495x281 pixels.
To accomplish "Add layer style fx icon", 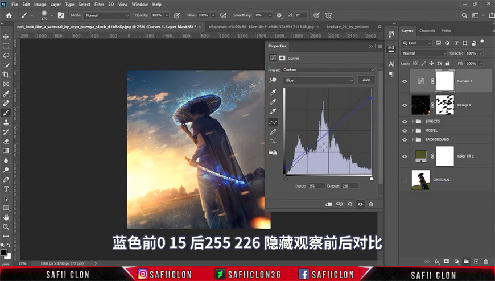I will [436, 262].
